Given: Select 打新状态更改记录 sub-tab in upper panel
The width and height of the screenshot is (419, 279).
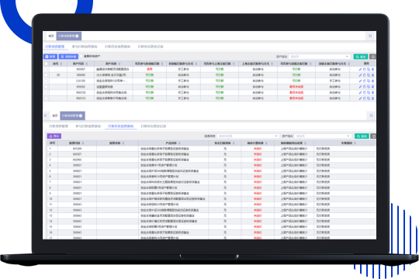Looking at the screenshot, I should point(151,46).
